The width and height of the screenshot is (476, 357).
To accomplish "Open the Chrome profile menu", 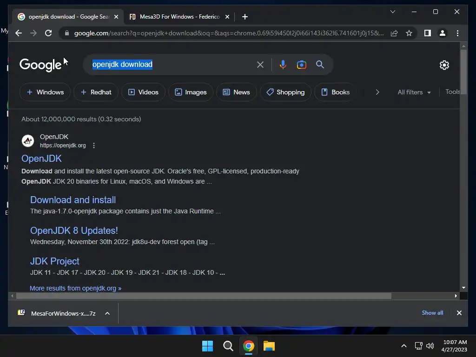I will click(443, 33).
